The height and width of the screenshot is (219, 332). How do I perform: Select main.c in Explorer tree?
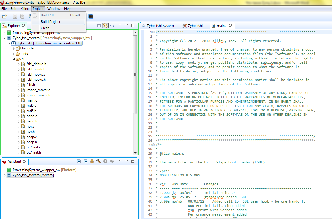tap(32, 100)
